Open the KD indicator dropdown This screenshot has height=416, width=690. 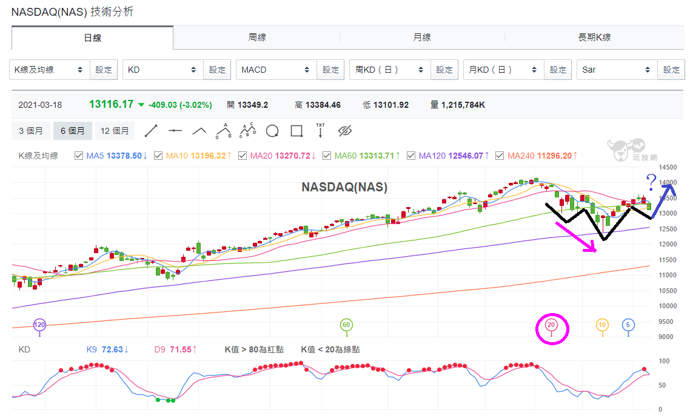point(163,70)
